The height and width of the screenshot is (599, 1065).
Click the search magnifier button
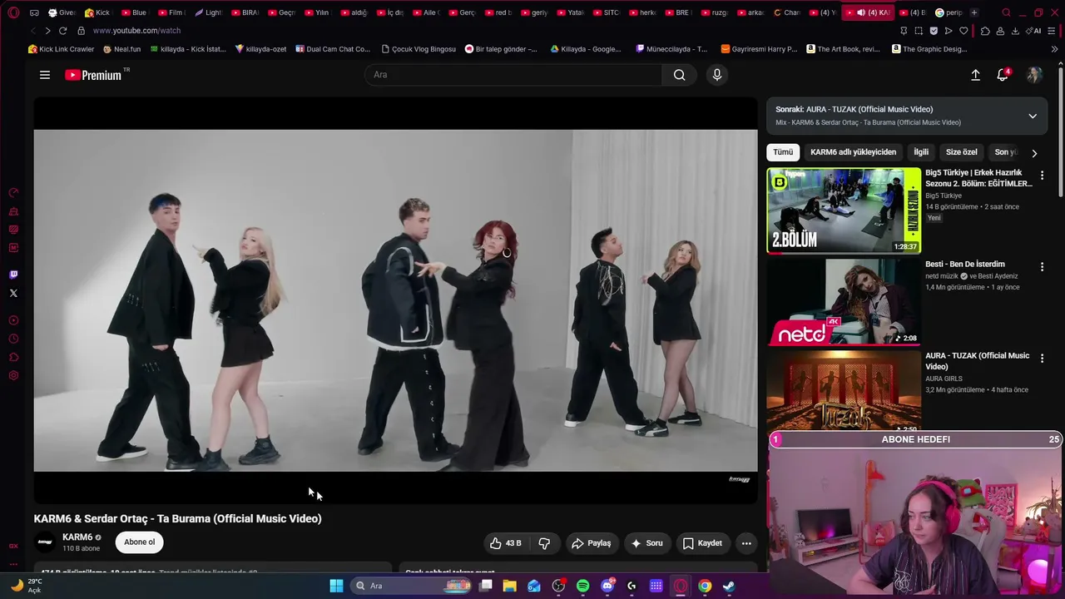click(x=680, y=75)
